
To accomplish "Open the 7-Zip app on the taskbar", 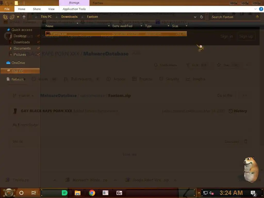I will tap(119, 193).
